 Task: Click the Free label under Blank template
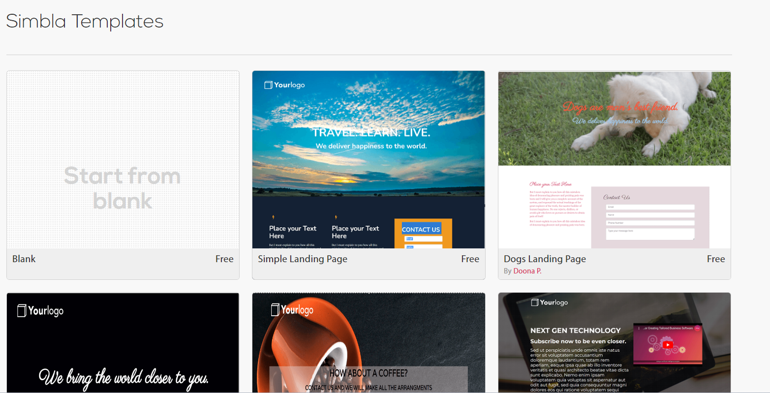tap(224, 259)
